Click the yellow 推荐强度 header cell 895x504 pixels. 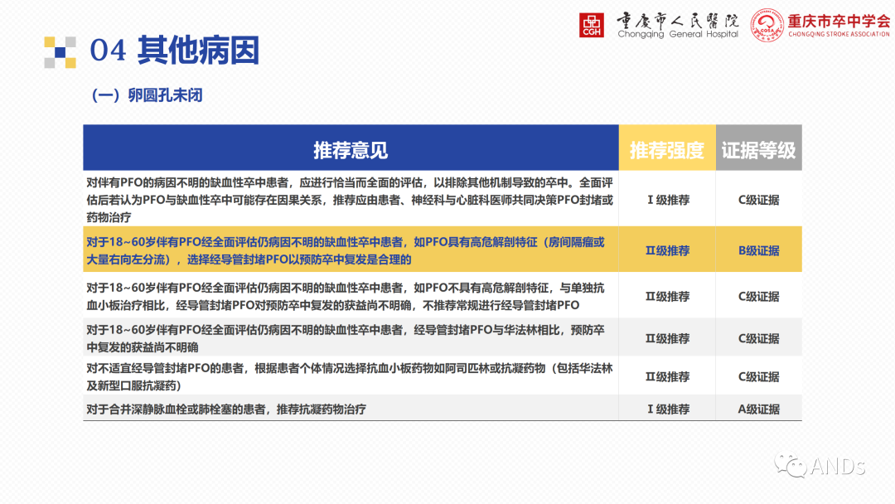click(667, 148)
